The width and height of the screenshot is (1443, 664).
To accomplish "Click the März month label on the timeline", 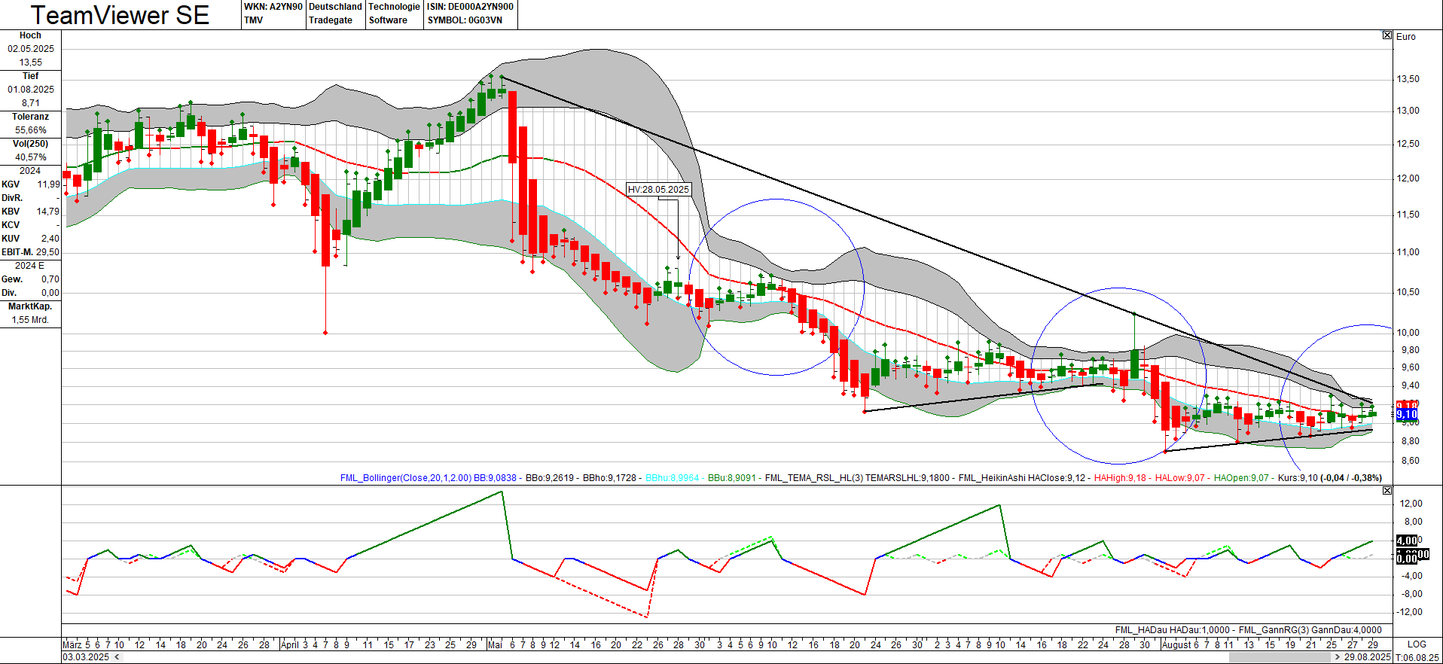I will coord(72,644).
